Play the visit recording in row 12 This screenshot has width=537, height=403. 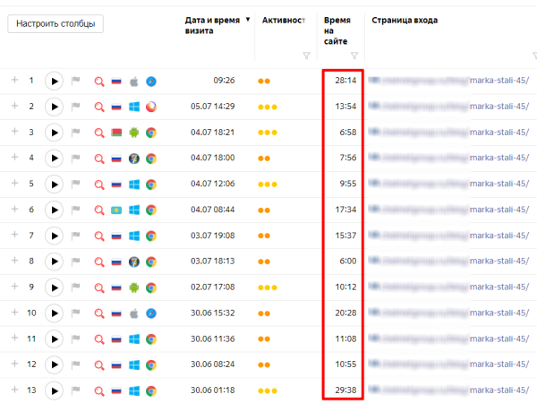pos(54,364)
